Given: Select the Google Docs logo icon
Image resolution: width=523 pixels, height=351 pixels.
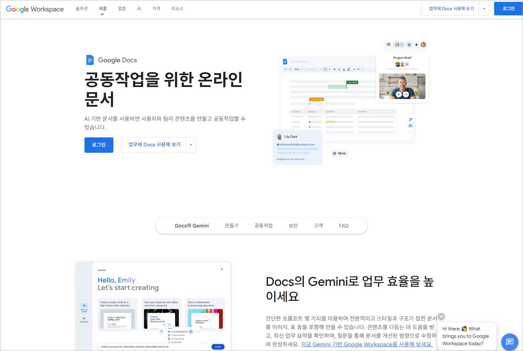Looking at the screenshot, I should (x=89, y=60).
